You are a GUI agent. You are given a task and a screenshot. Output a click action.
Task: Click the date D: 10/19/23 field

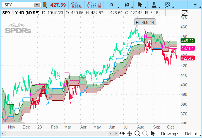coord(52,13)
